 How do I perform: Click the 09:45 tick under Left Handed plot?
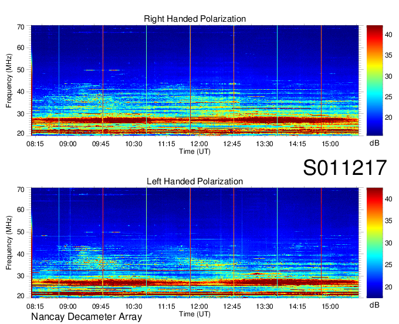coord(101,306)
